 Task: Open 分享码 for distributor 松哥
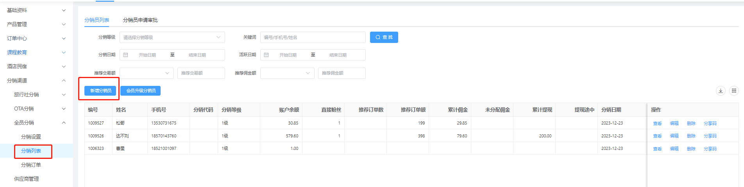pyautogui.click(x=710, y=123)
